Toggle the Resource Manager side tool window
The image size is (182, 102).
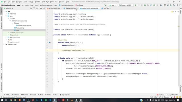pyautogui.click(x=1, y=22)
